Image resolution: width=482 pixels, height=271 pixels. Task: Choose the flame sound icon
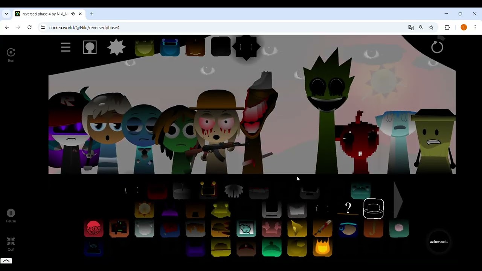(x=322, y=248)
